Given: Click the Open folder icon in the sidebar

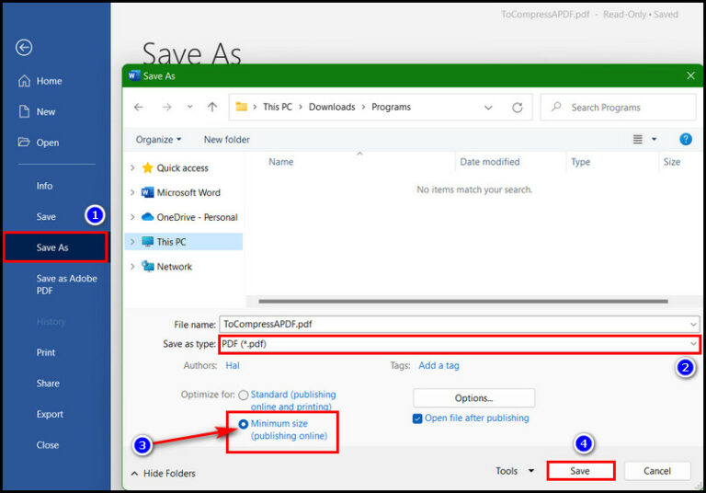Looking at the screenshot, I should coord(24,143).
